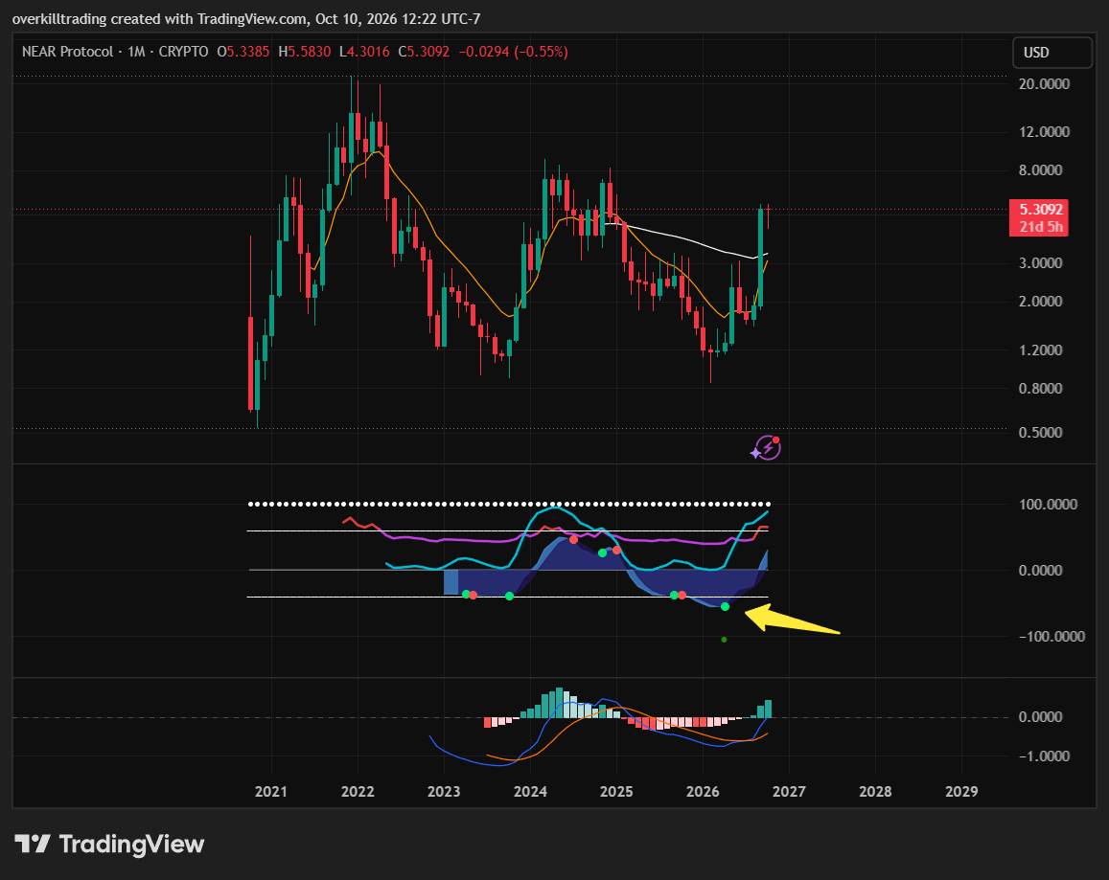The height and width of the screenshot is (880, 1109).
Task: Click the green signal dot near the yellow arrow
Action: [x=725, y=606]
